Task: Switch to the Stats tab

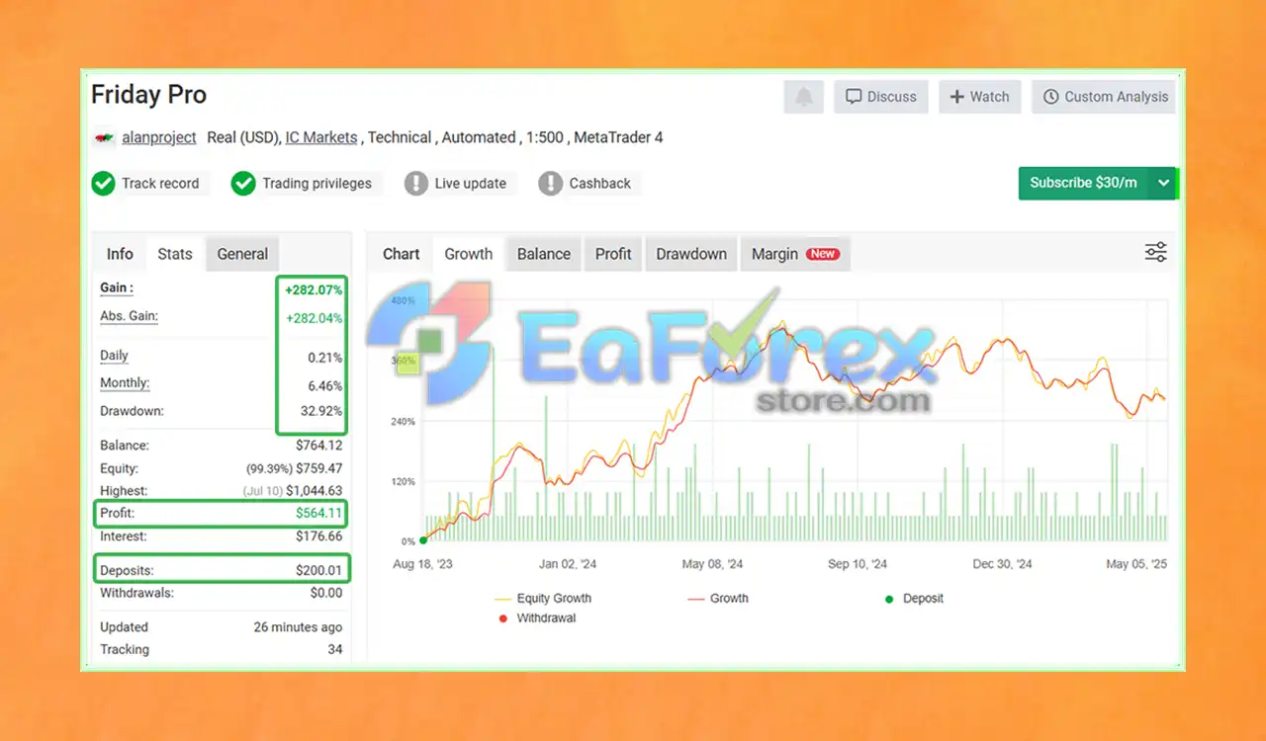Action: pyautogui.click(x=175, y=254)
